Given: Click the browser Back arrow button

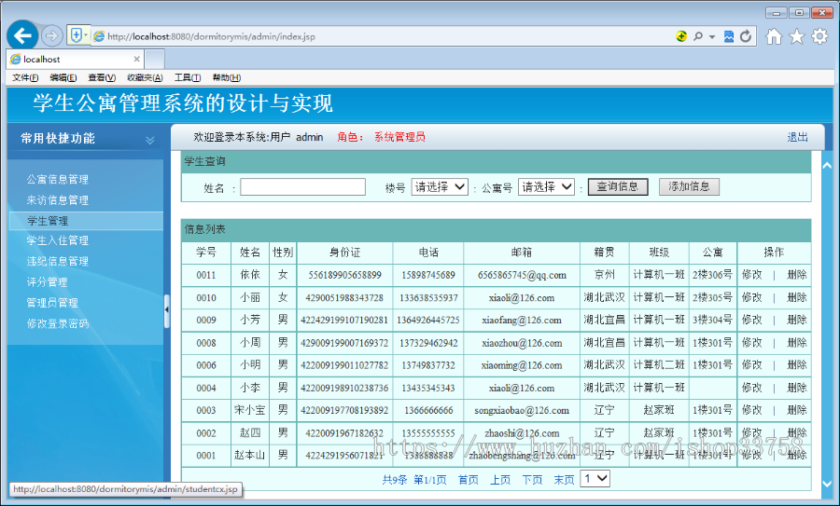Looking at the screenshot, I should (22, 35).
